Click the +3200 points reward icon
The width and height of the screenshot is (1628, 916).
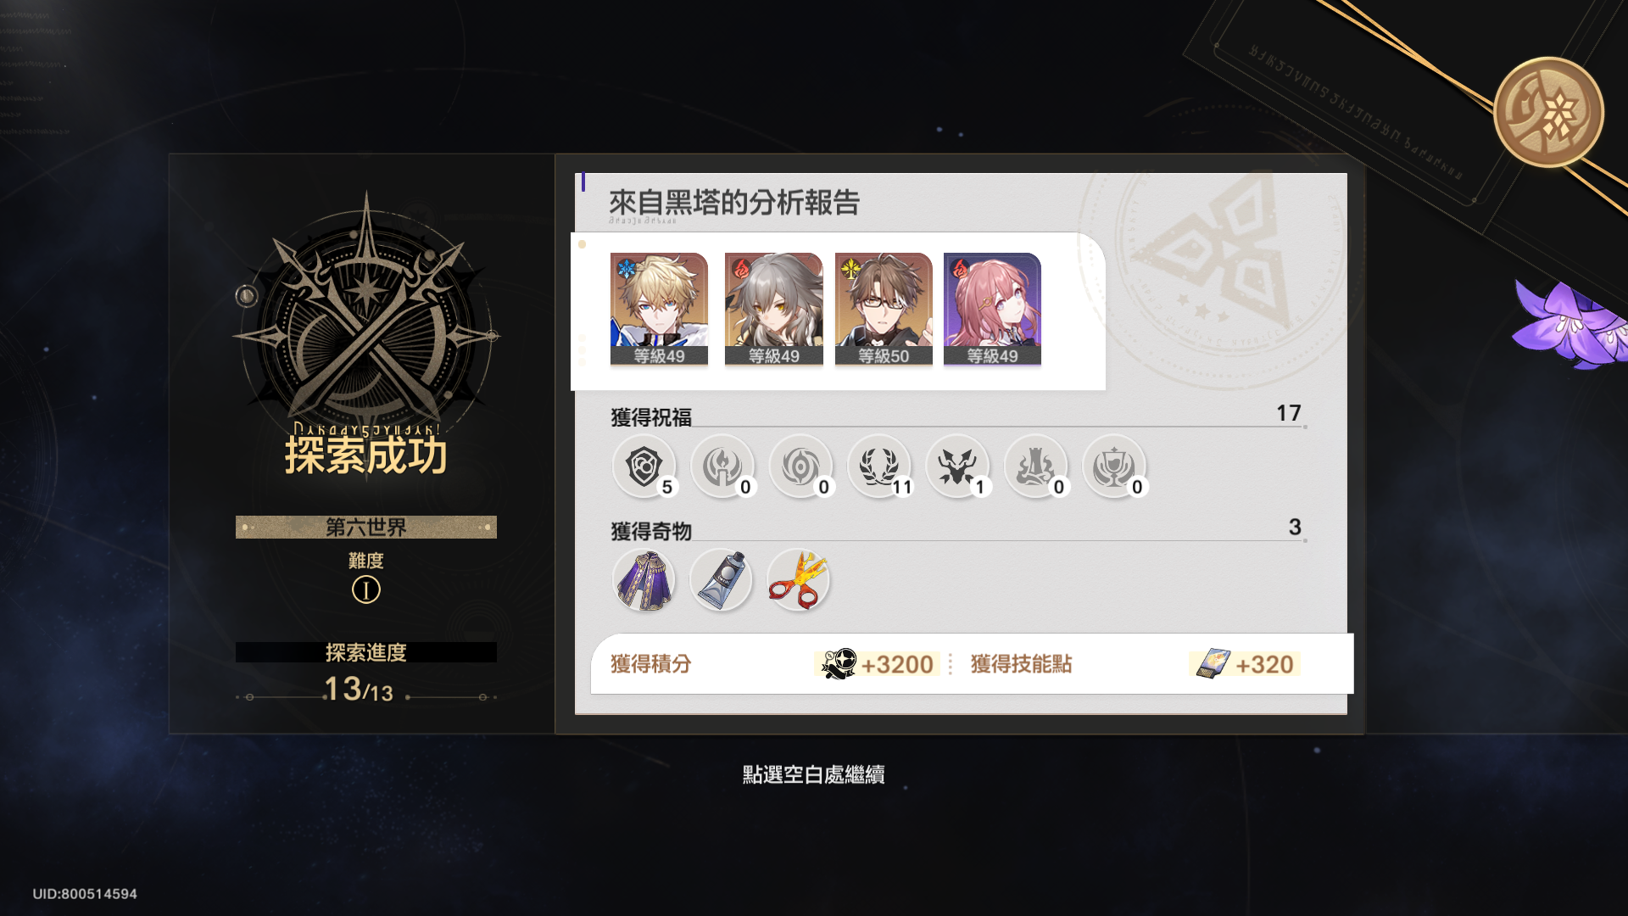pos(839,663)
